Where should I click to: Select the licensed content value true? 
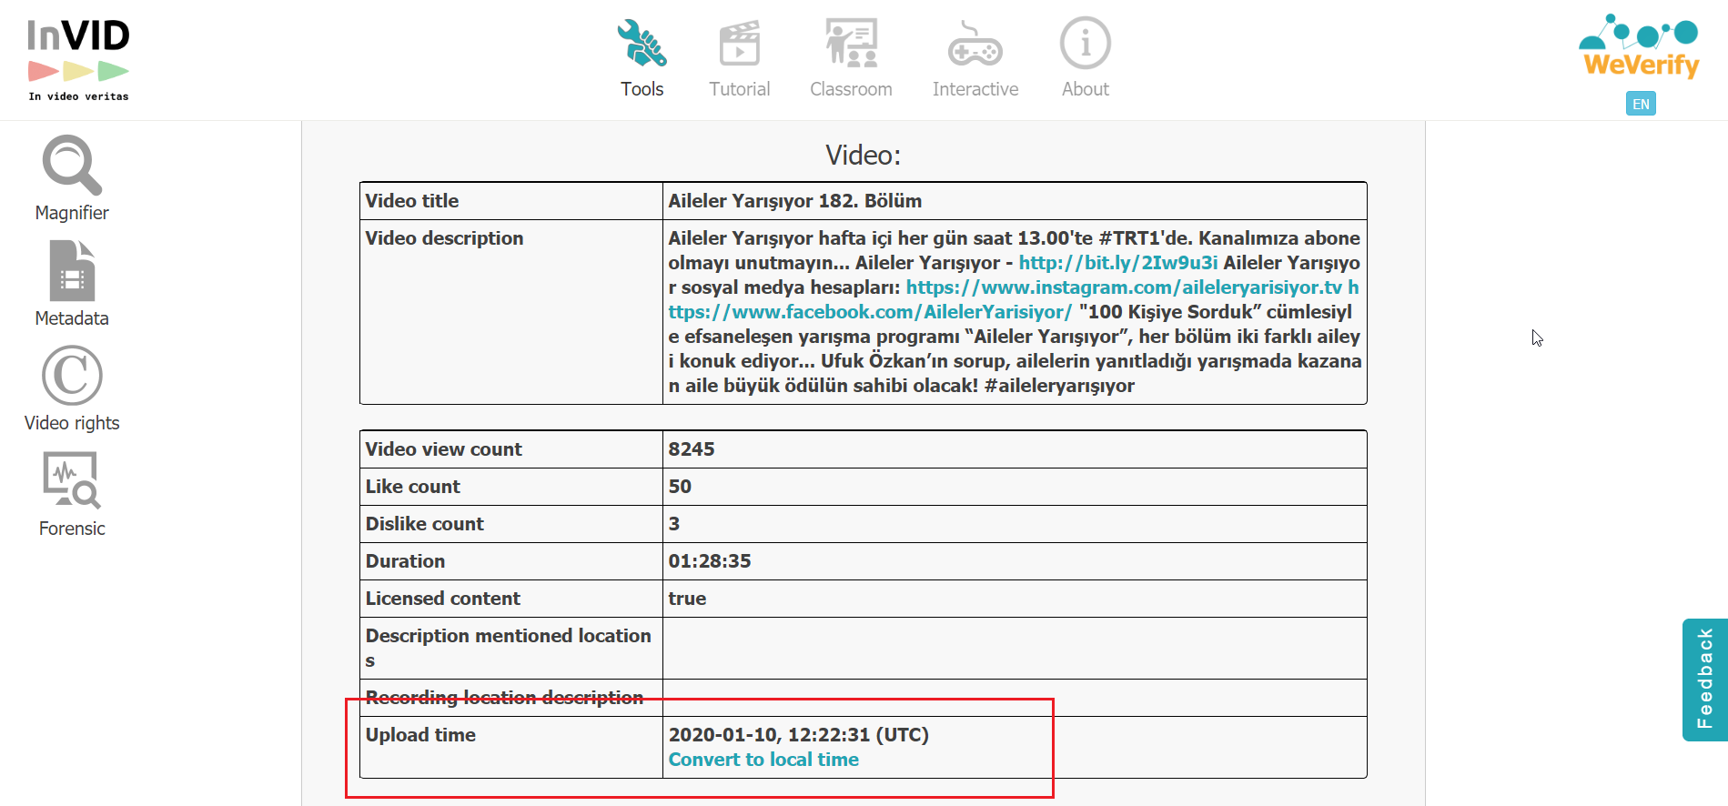coord(687,599)
